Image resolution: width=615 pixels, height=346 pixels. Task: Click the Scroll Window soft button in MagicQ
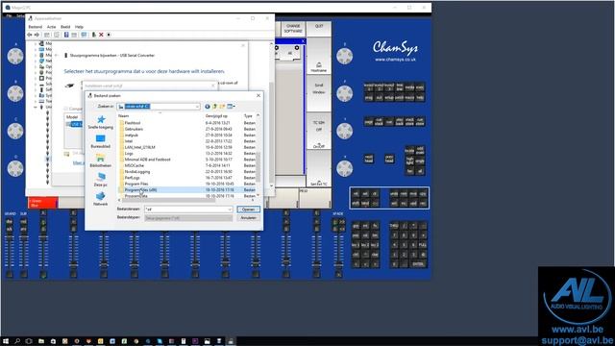319,93
